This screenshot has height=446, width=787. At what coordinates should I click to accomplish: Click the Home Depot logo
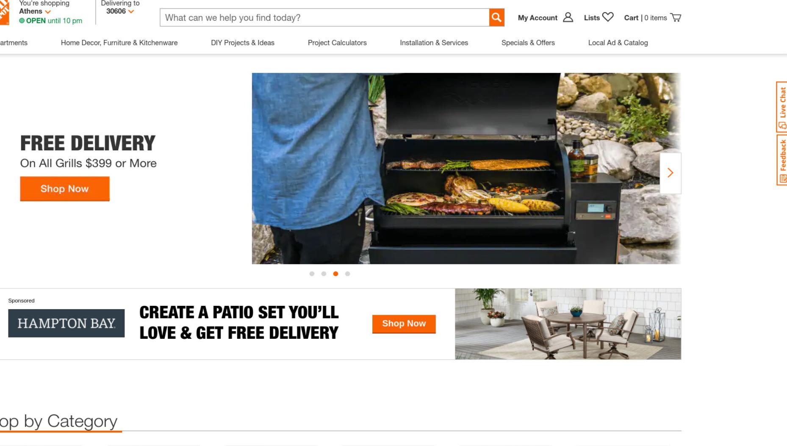point(4,13)
